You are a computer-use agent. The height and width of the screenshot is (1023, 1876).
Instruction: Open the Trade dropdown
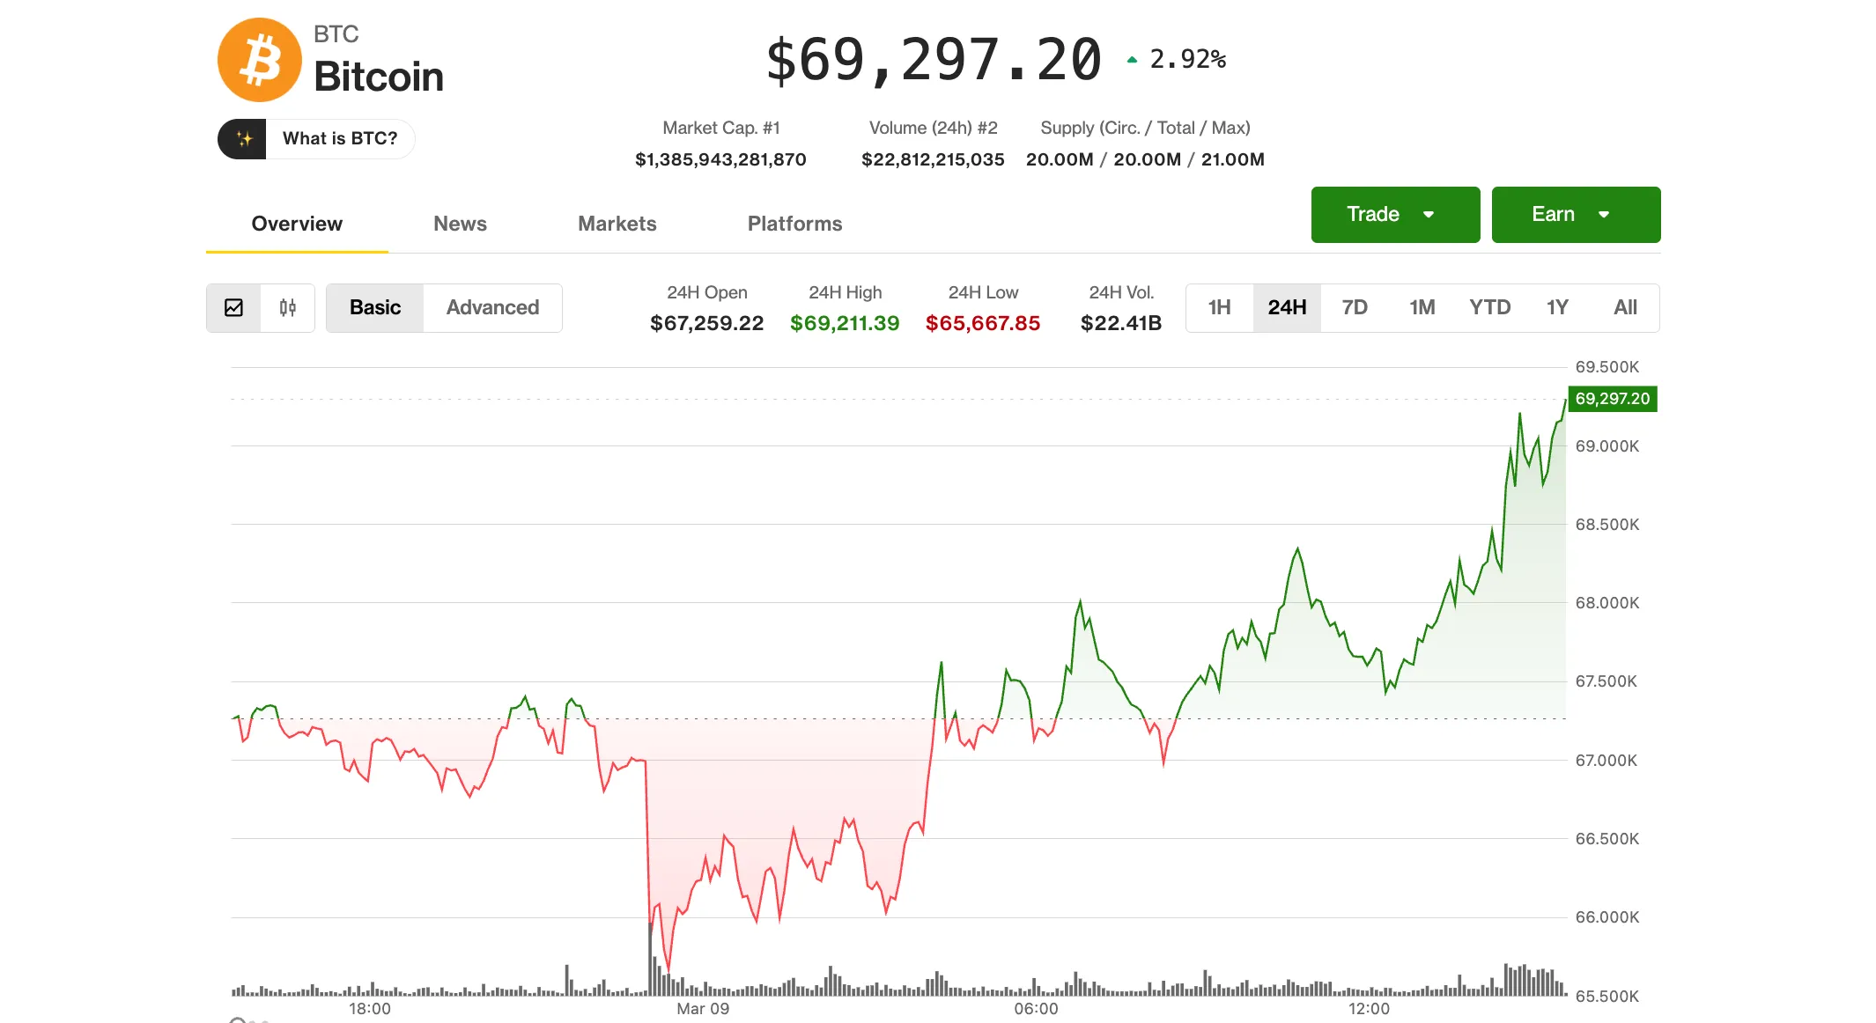pos(1394,214)
